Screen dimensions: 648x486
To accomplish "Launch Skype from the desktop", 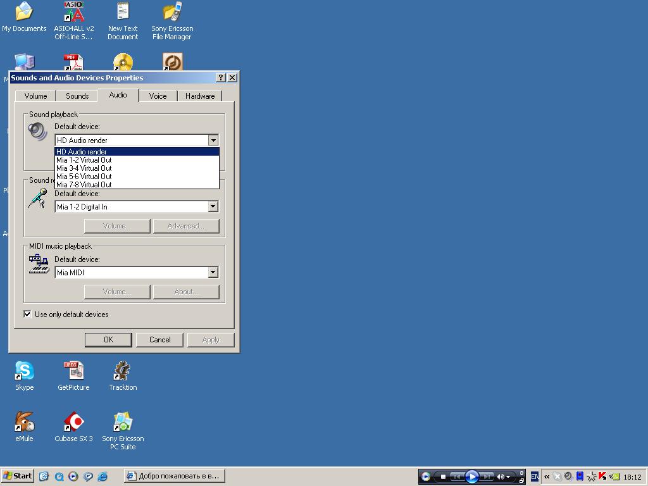I will click(25, 376).
